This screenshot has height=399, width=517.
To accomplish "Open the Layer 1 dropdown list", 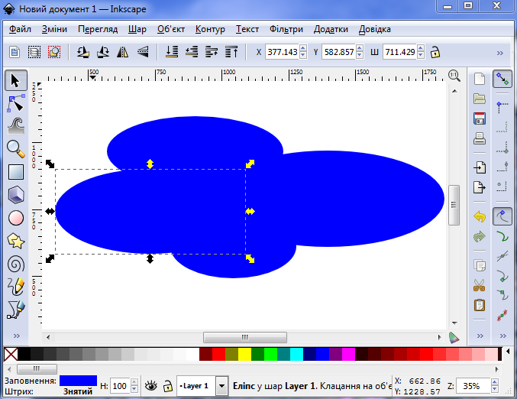I will (221, 386).
